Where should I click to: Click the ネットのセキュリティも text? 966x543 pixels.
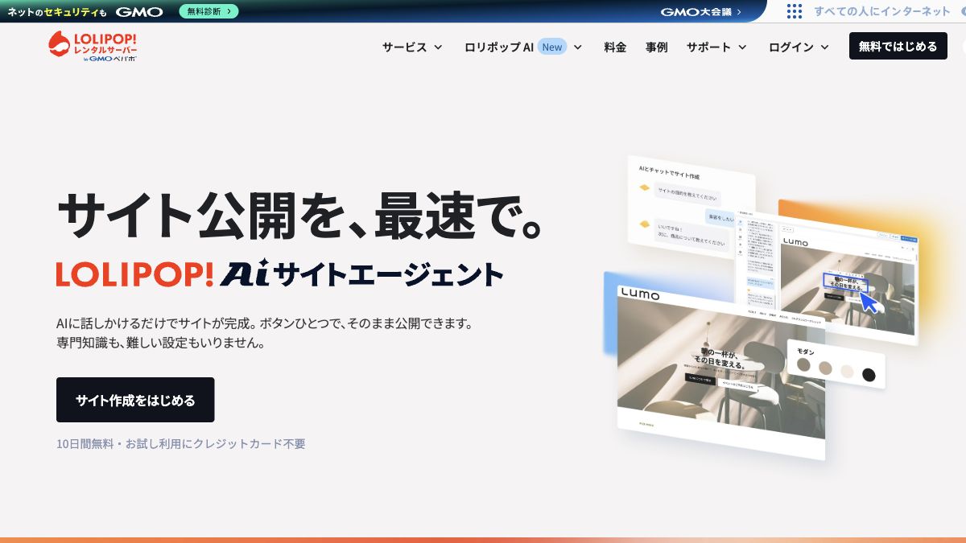[57, 11]
